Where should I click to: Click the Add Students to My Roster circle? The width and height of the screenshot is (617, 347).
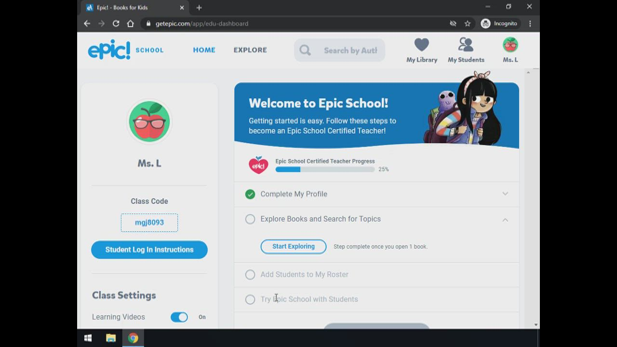pyautogui.click(x=250, y=275)
